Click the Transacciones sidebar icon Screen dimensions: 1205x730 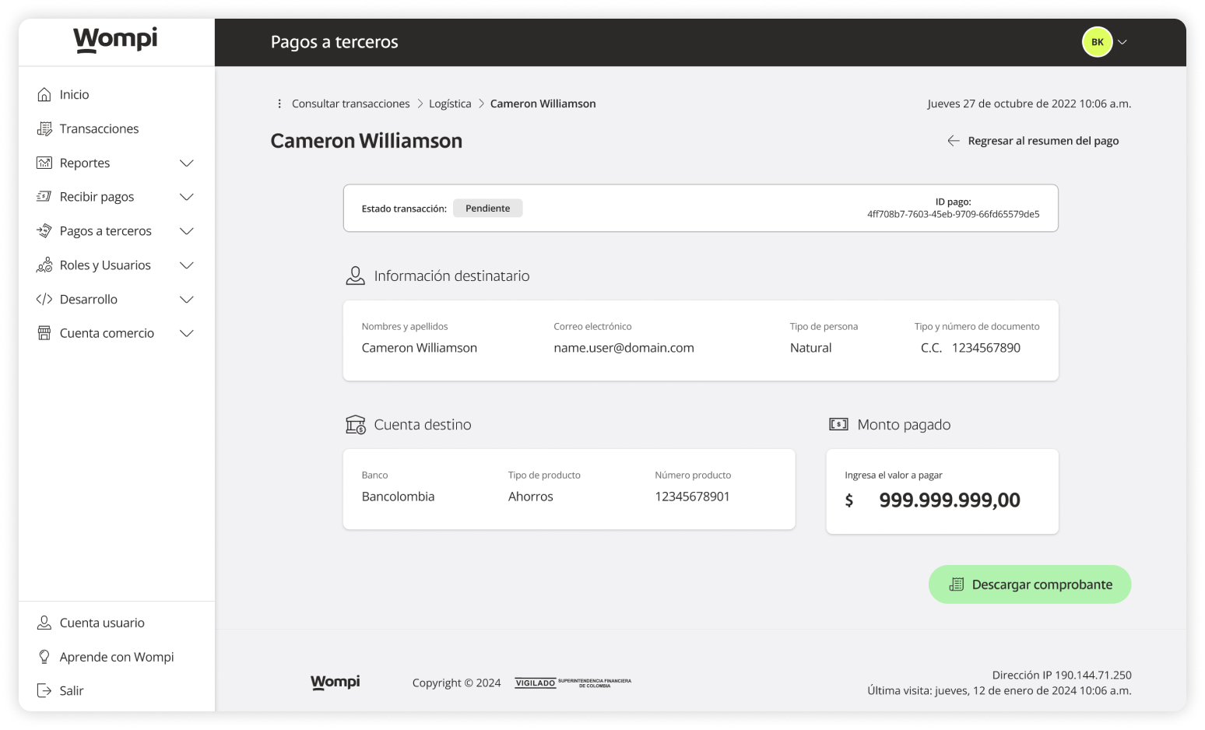[x=46, y=128]
